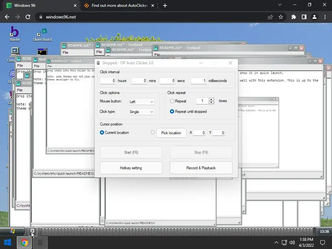The width and height of the screenshot is (332, 249).
Task: Select the Pick location radio button
Action: tap(153, 133)
